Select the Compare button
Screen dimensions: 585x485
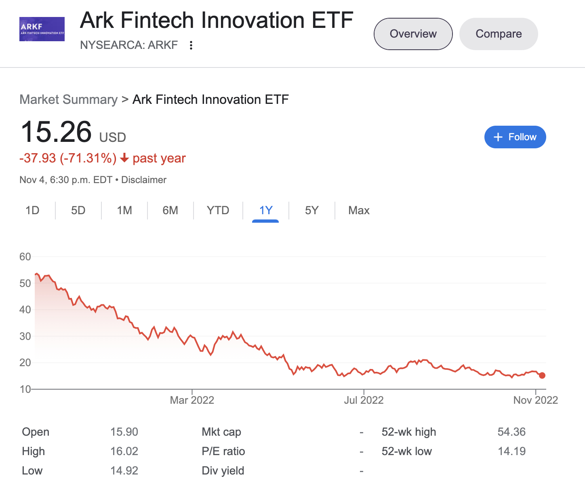tap(499, 34)
